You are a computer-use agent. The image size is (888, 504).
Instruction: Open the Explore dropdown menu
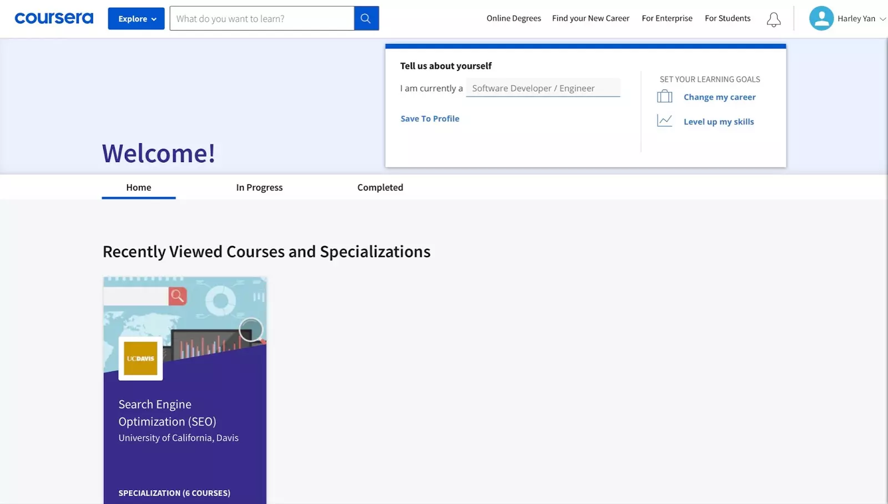tap(136, 18)
